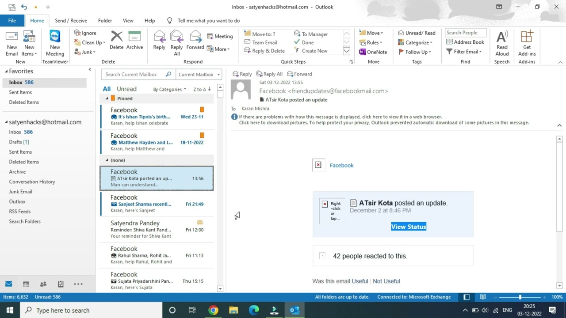
Task: Mark email as Useful
Action: [359, 281]
